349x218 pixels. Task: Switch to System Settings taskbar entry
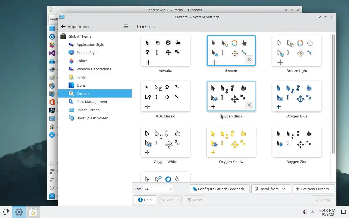tap(19, 212)
